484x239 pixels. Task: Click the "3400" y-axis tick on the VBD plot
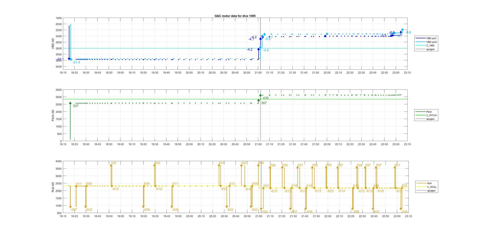(x=59, y=66)
